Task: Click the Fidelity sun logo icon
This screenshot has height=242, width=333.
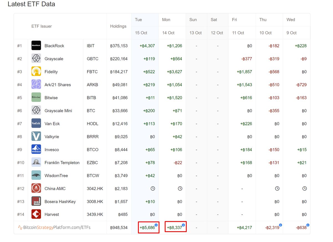Action: [36, 72]
